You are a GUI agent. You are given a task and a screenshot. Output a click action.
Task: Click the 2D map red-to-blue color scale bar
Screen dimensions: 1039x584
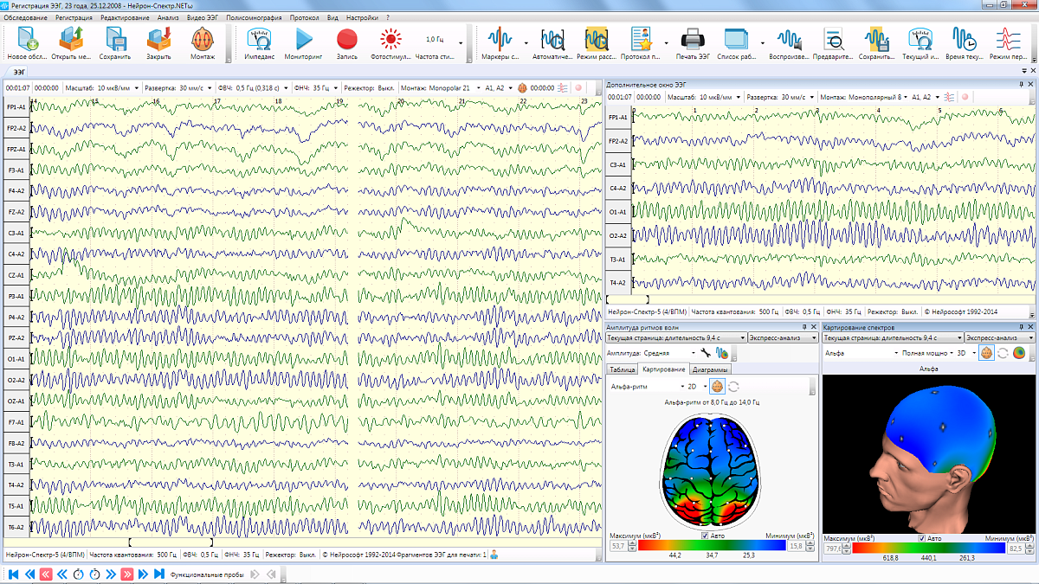[710, 546]
